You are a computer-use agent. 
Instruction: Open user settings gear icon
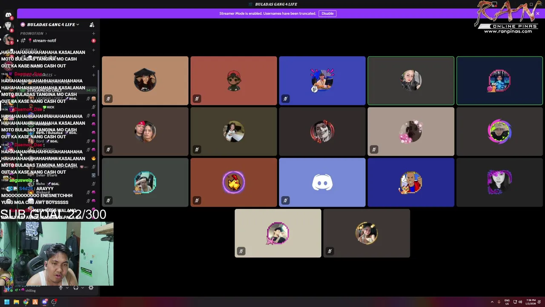coord(91,287)
